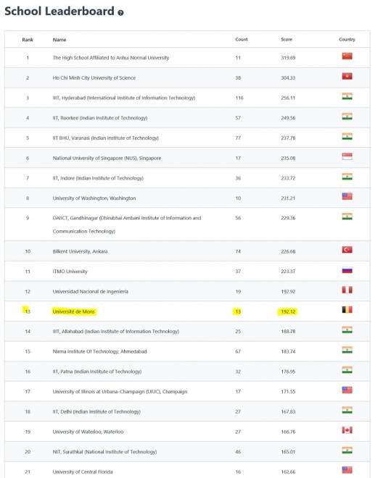Click US flag in University of Washington row
The width and height of the screenshot is (383, 478).
point(347,196)
